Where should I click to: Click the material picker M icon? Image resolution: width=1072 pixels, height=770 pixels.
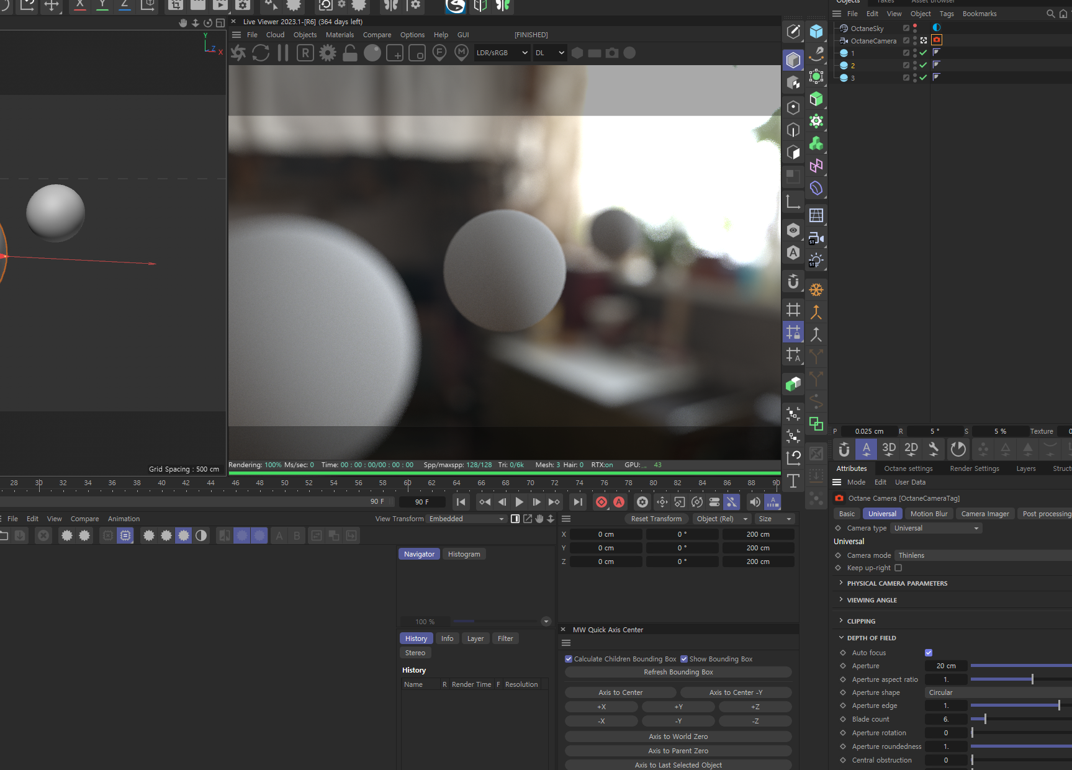point(461,53)
